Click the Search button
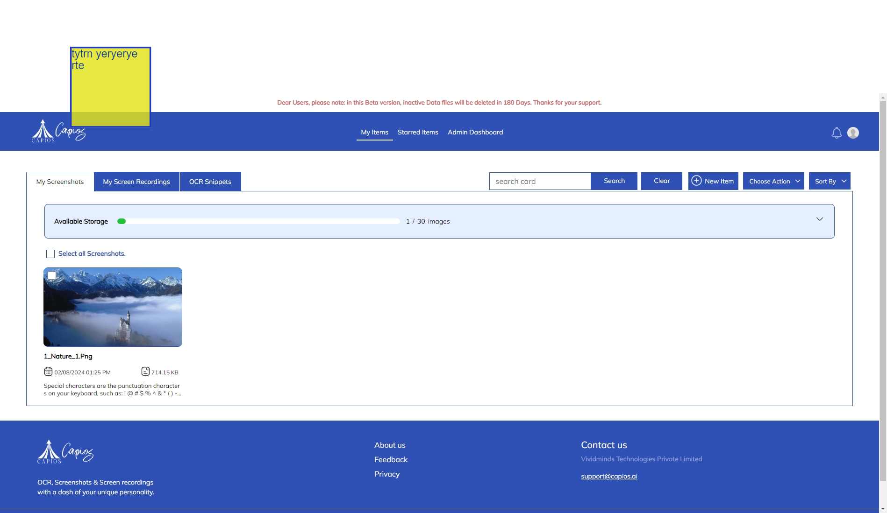The image size is (887, 513). 614,181
